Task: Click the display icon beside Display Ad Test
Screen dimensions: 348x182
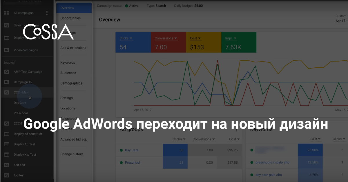Action: (x=6, y=144)
